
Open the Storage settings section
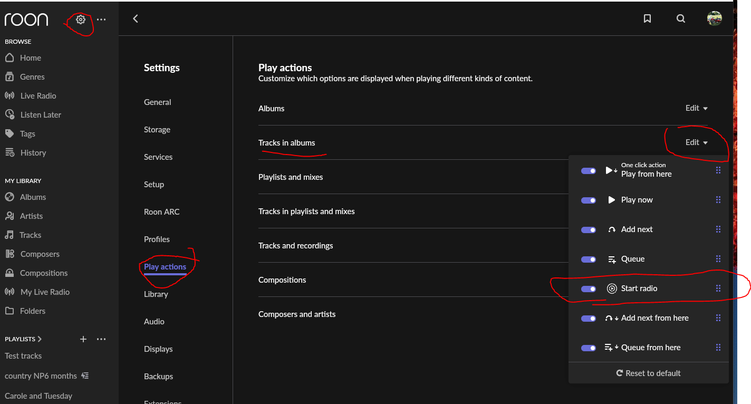tap(157, 129)
